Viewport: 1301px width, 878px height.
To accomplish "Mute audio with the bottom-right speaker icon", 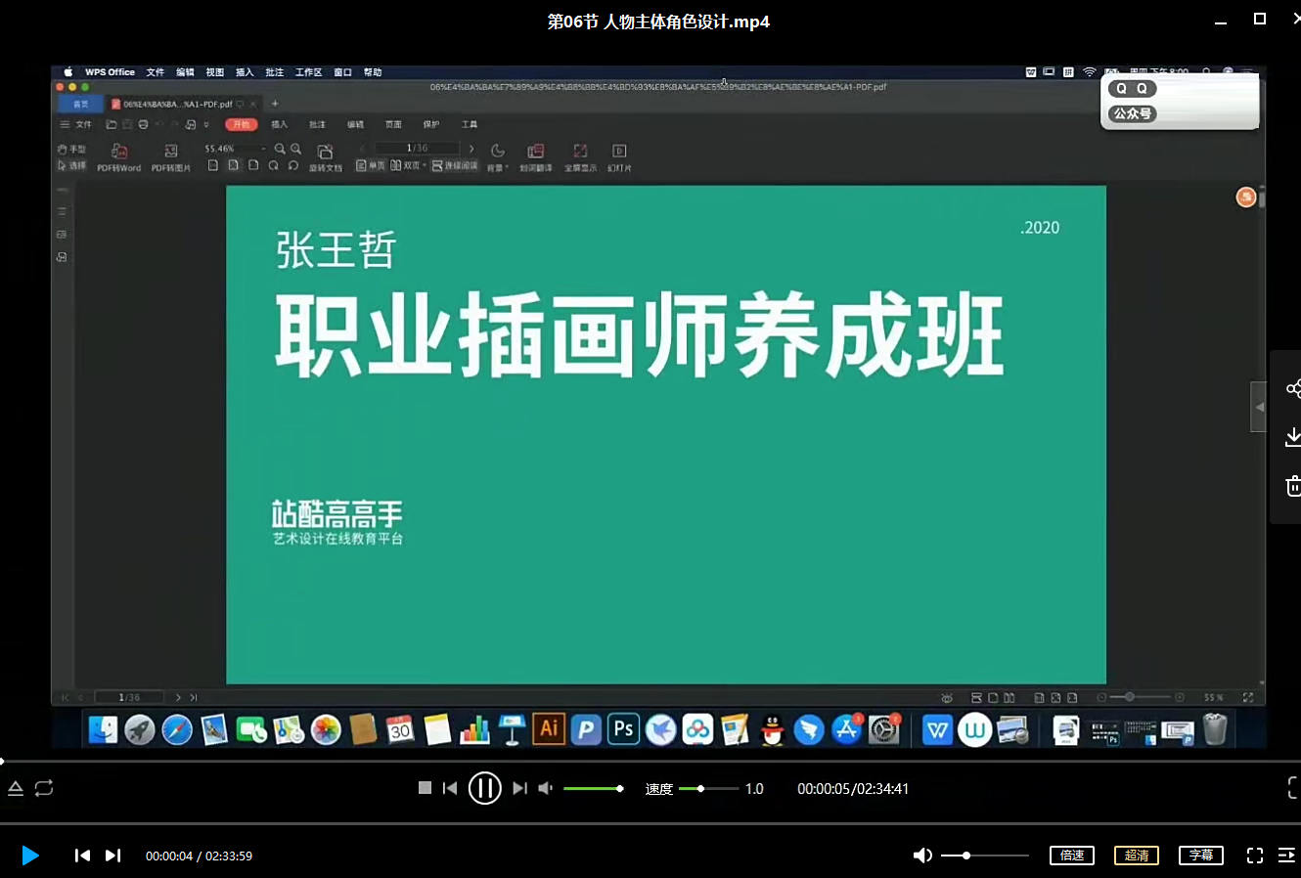I will pos(921,856).
